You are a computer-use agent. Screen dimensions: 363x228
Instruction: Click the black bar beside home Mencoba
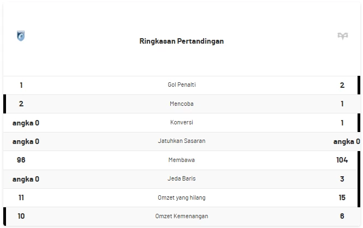4,104
